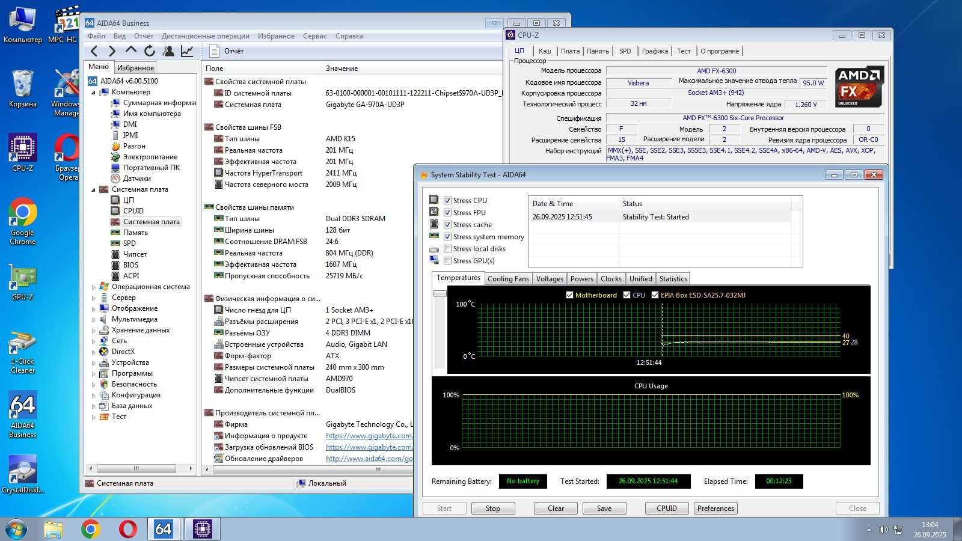Select the ЦП item under Системная плата

point(128,200)
